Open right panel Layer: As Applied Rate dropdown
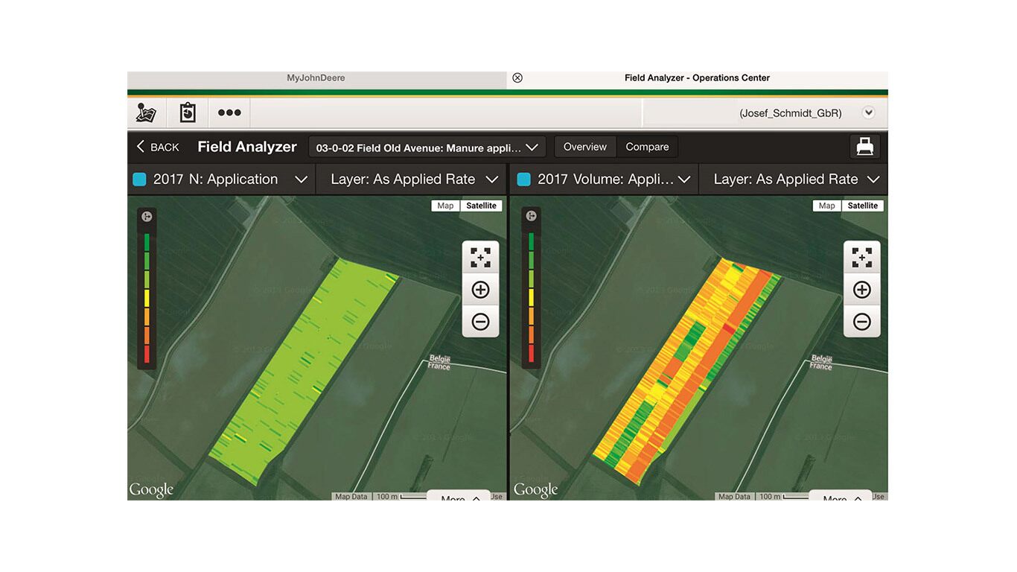 (x=794, y=179)
